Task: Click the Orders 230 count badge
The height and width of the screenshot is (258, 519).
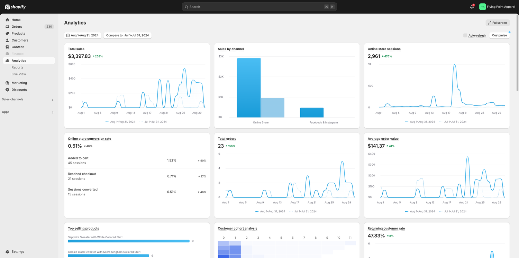Action: point(49,27)
